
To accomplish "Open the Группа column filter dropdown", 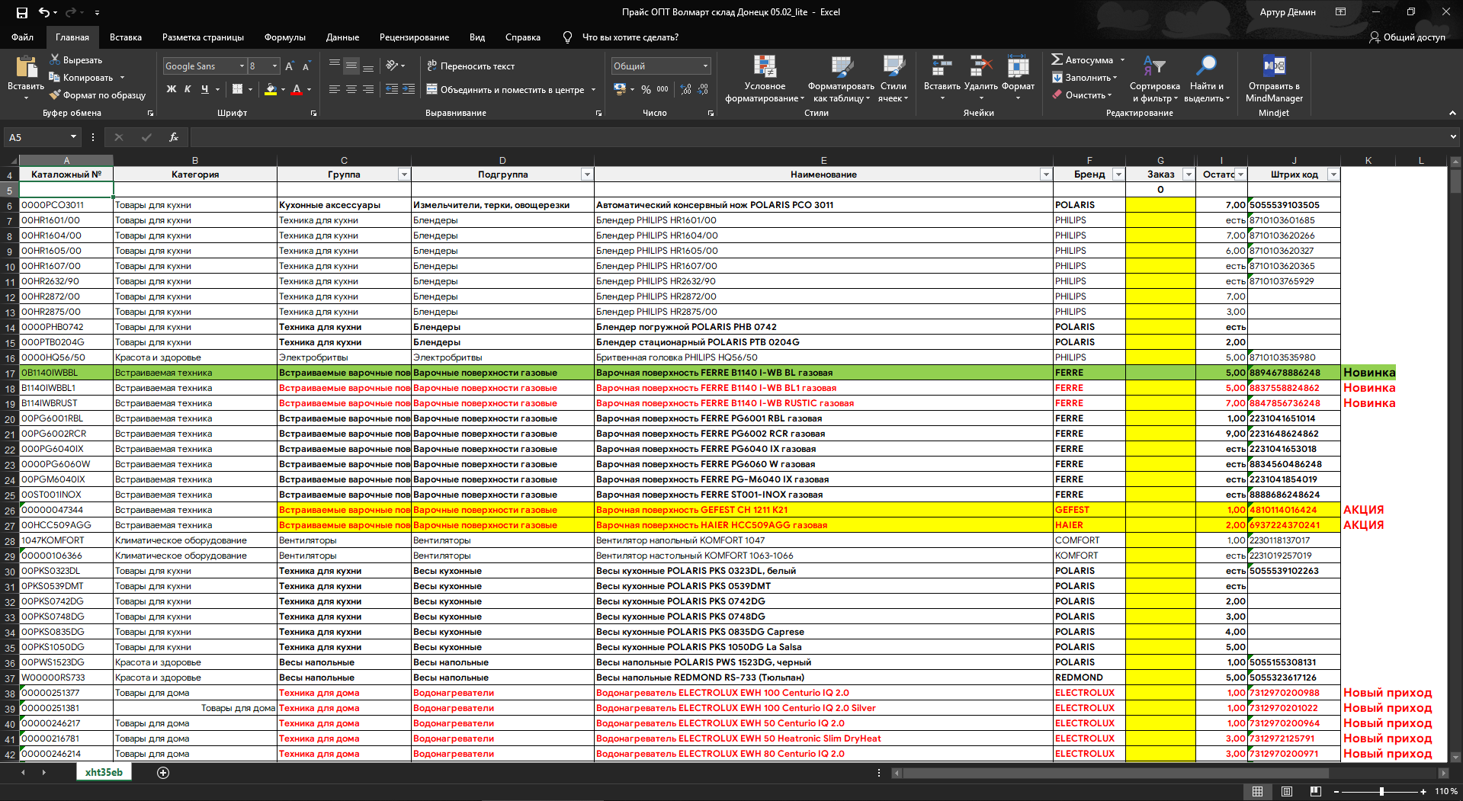I will [x=404, y=175].
